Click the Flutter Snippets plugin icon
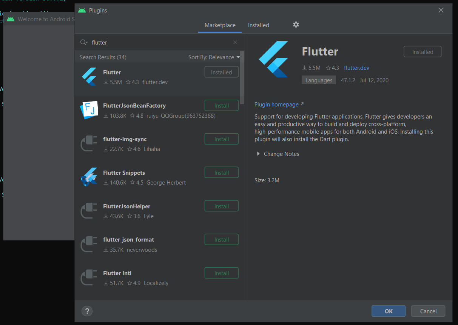This screenshot has height=325, width=458. pos(89,177)
